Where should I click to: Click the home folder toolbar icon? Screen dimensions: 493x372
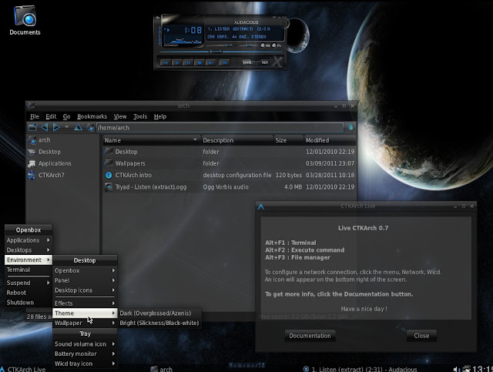(90, 128)
